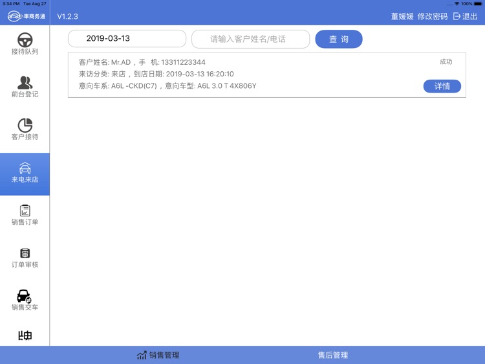This screenshot has height=364, width=485.
Task: Click the 車商务通 logo
Action: coord(27,16)
